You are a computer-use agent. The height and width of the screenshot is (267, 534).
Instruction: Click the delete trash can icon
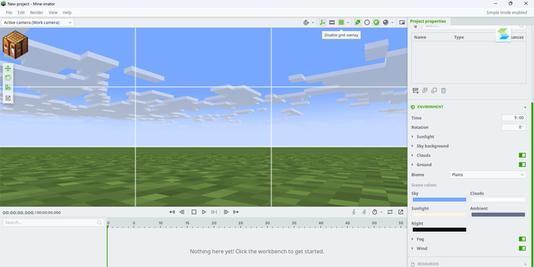coord(443,91)
